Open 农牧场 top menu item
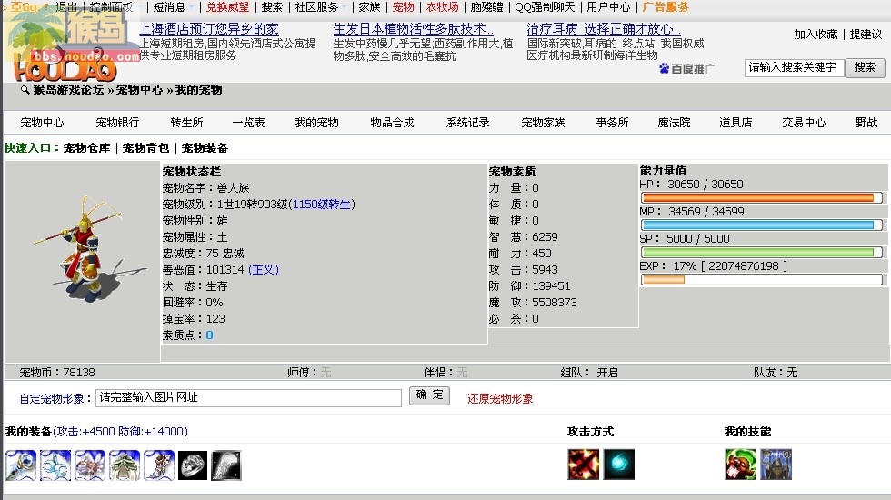Screen dimensions: 891x500 442,7
